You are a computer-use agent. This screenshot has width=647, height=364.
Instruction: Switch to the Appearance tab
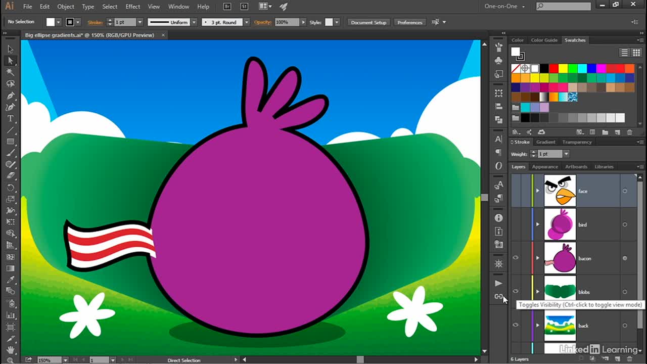(x=545, y=167)
